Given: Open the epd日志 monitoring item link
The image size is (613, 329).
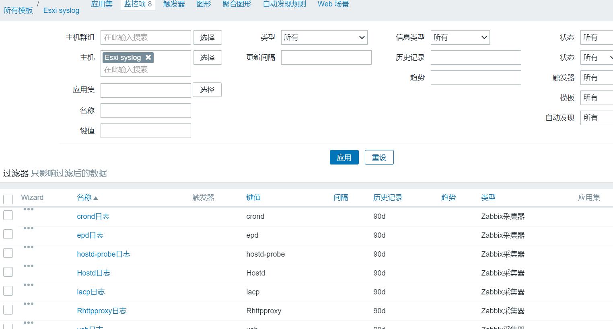Looking at the screenshot, I should tap(90, 235).
